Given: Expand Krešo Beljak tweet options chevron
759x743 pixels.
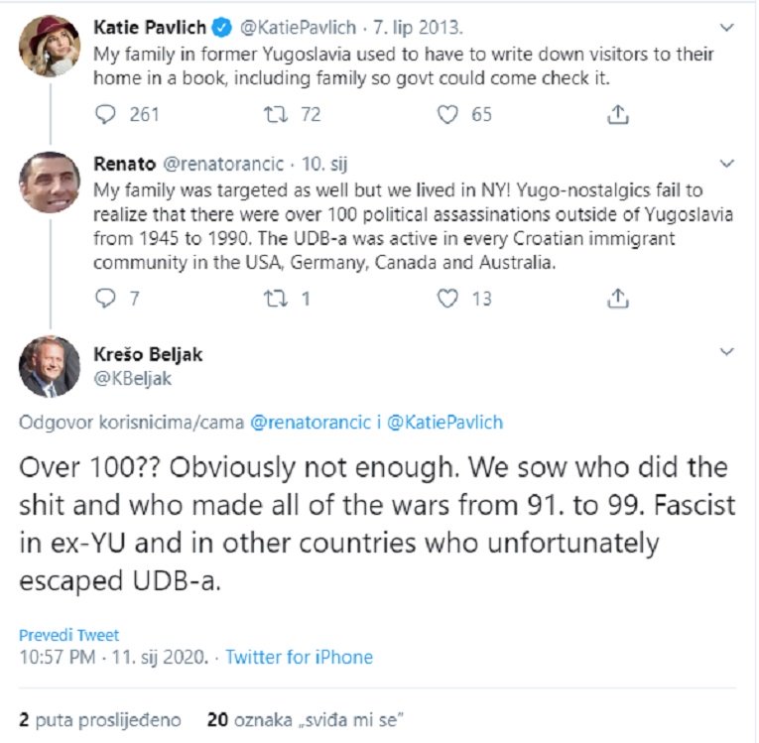Looking at the screenshot, I should [726, 352].
